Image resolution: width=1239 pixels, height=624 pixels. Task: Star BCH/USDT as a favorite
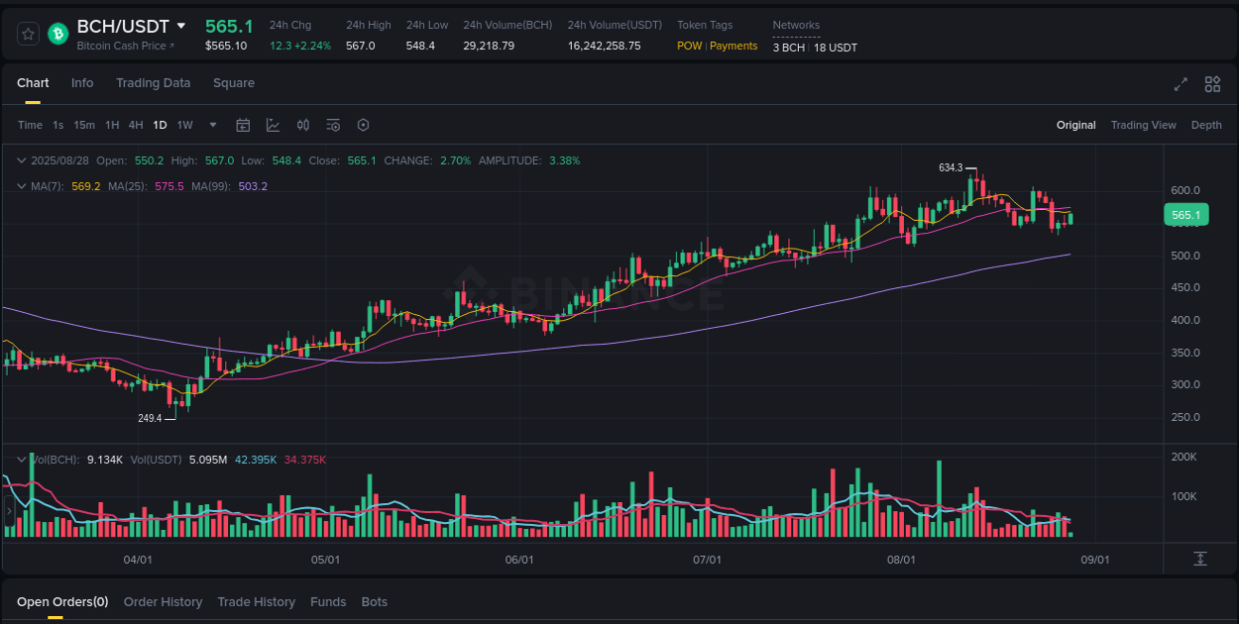[x=27, y=33]
